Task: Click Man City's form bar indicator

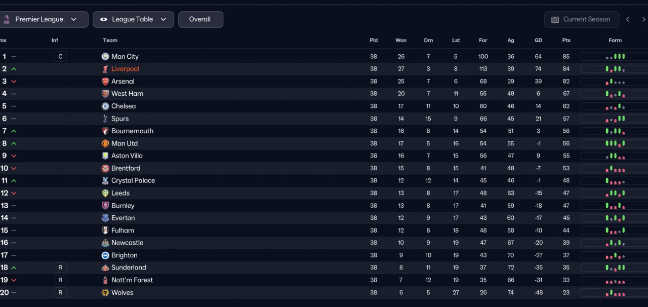Action: (615, 57)
